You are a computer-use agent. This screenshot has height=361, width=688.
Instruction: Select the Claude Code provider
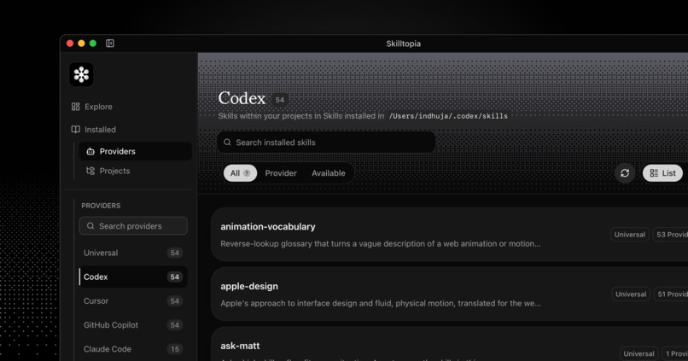click(x=133, y=349)
